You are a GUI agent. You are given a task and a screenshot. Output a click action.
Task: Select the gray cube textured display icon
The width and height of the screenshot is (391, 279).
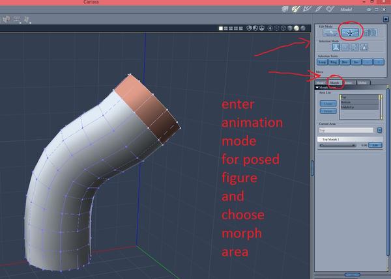[290, 28]
